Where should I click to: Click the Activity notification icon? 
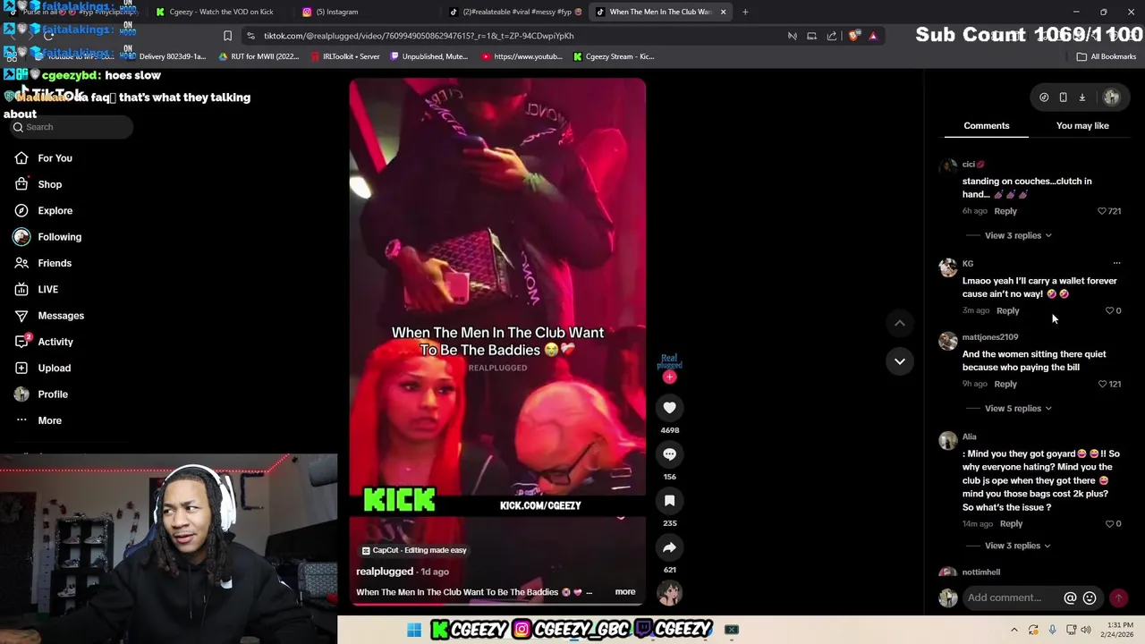(x=21, y=342)
